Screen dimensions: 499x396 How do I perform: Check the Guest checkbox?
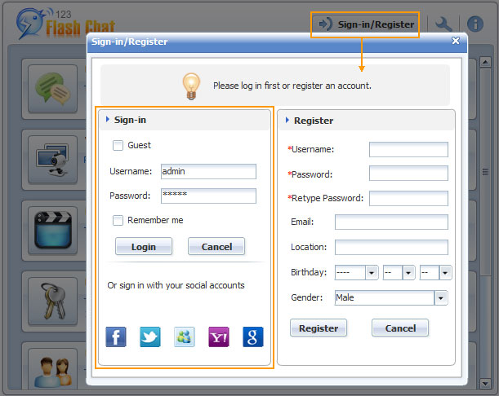[x=118, y=145]
